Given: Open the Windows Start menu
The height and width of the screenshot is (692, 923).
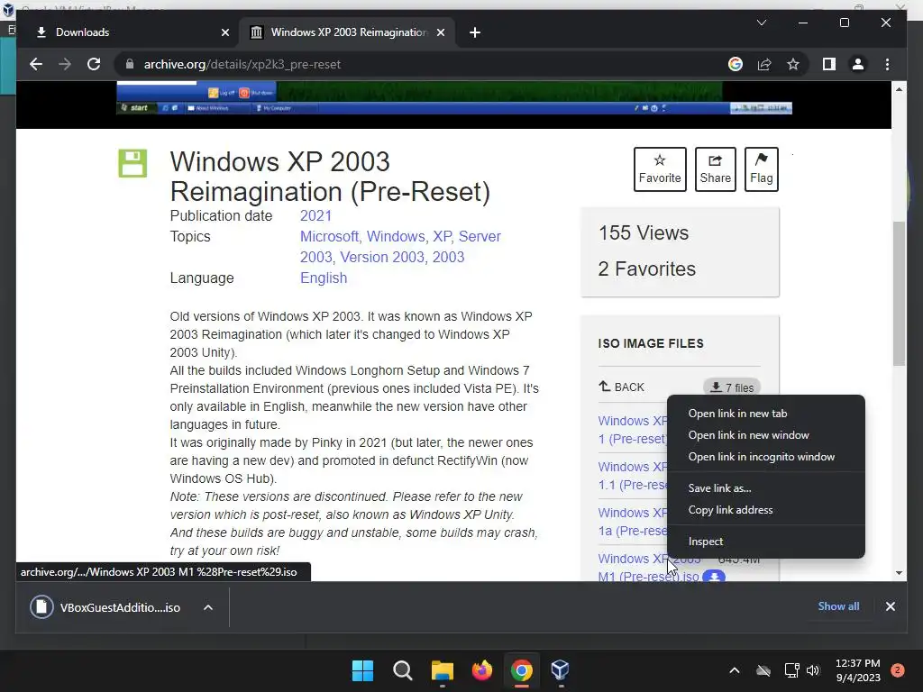Looking at the screenshot, I should pyautogui.click(x=362, y=670).
